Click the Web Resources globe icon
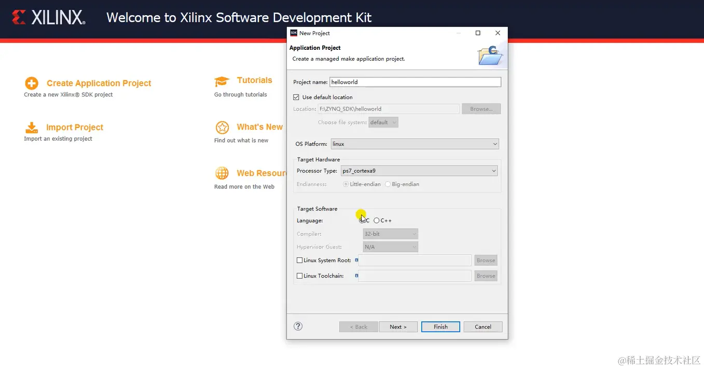Screen dimensions: 704x369 tap(222, 173)
